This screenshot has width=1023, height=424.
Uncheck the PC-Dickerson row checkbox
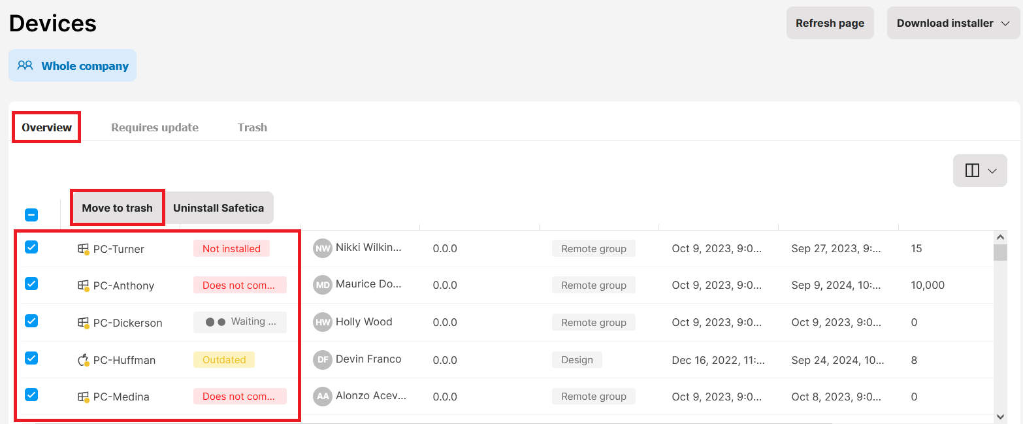click(31, 321)
